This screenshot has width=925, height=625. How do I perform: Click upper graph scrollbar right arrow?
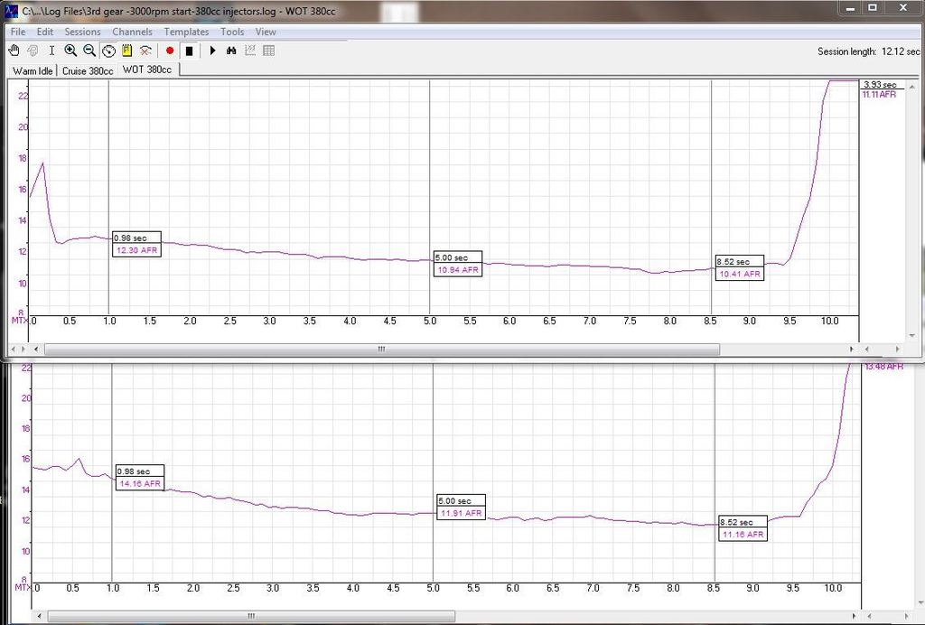[852, 349]
